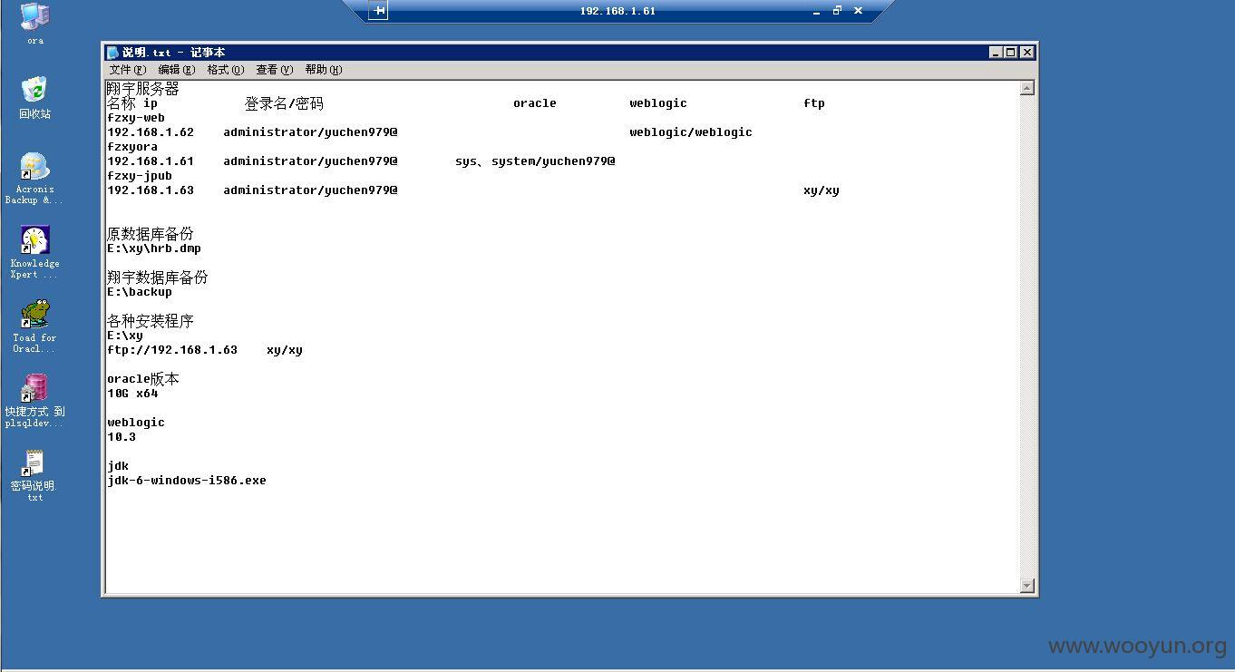Click the fzxy-jpub server name
1235x672 pixels.
click(140, 176)
